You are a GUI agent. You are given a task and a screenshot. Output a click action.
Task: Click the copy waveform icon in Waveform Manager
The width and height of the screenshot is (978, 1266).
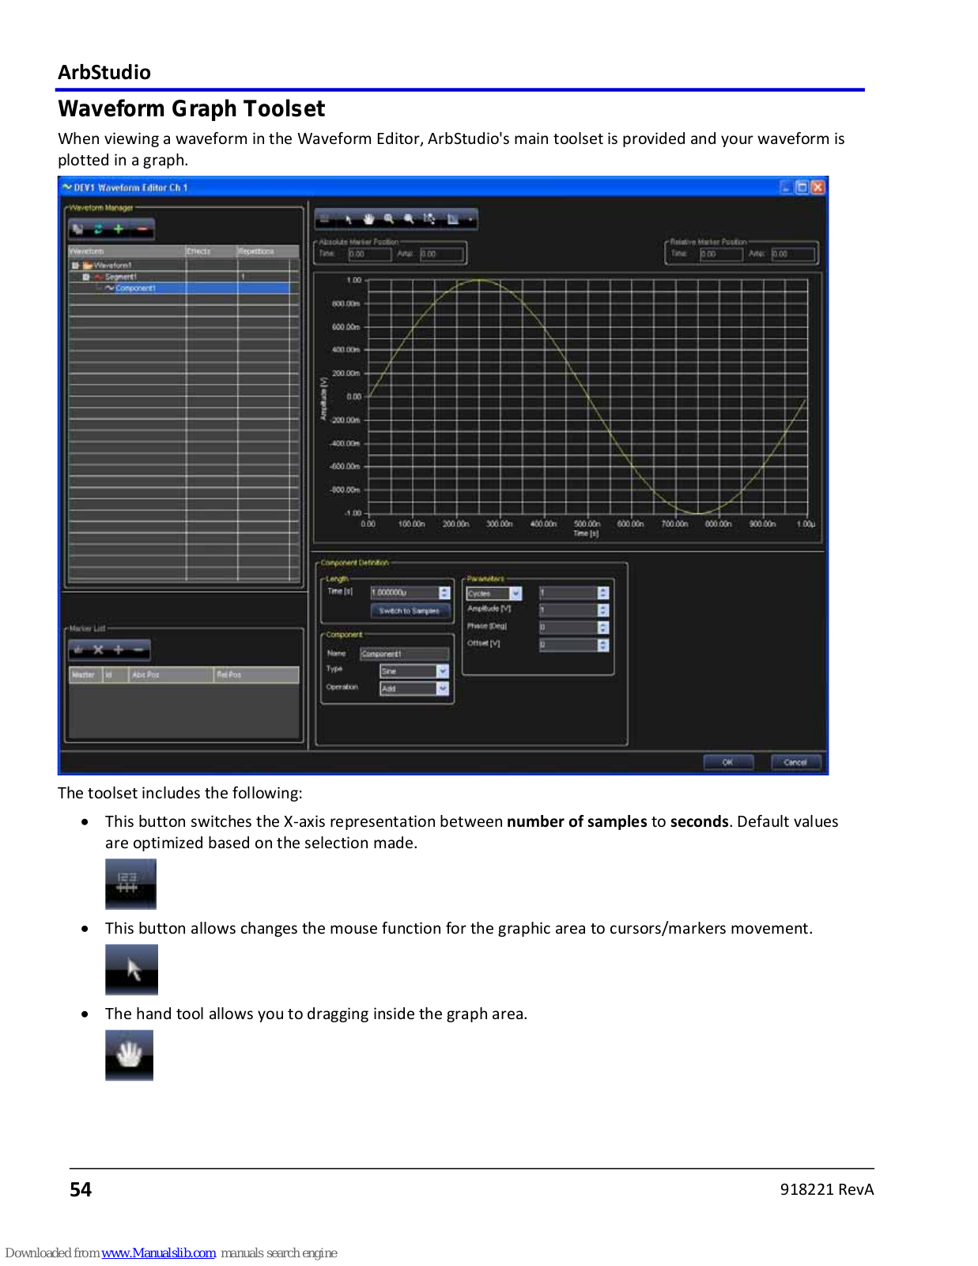pos(78,229)
